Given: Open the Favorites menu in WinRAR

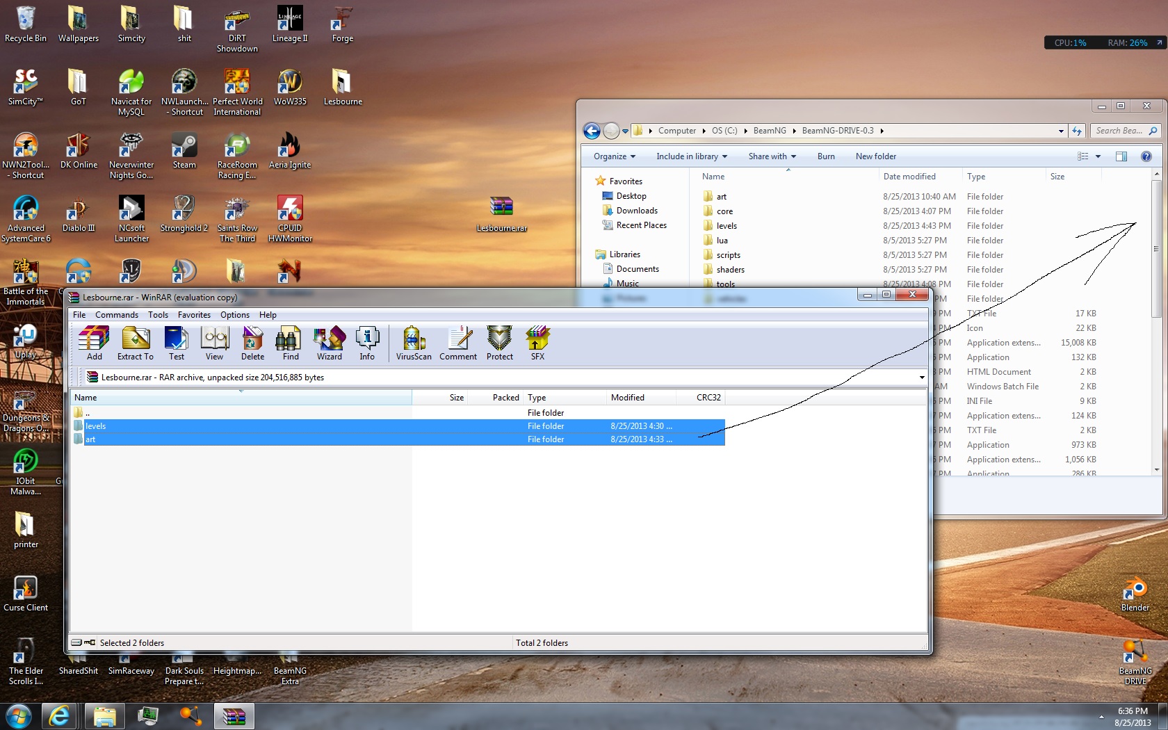Looking at the screenshot, I should [194, 315].
